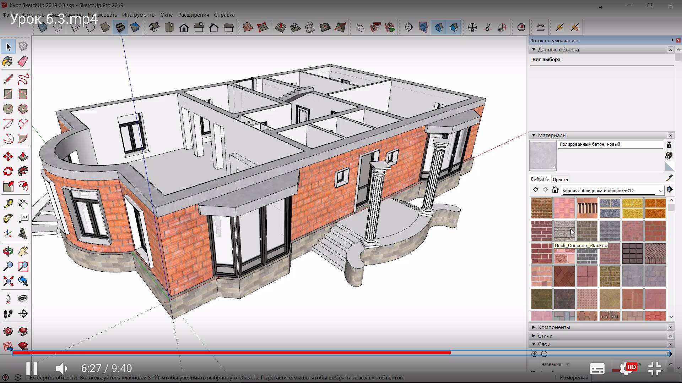Switch to Iso house view
Screen dimensions: 682x383
click(154, 27)
